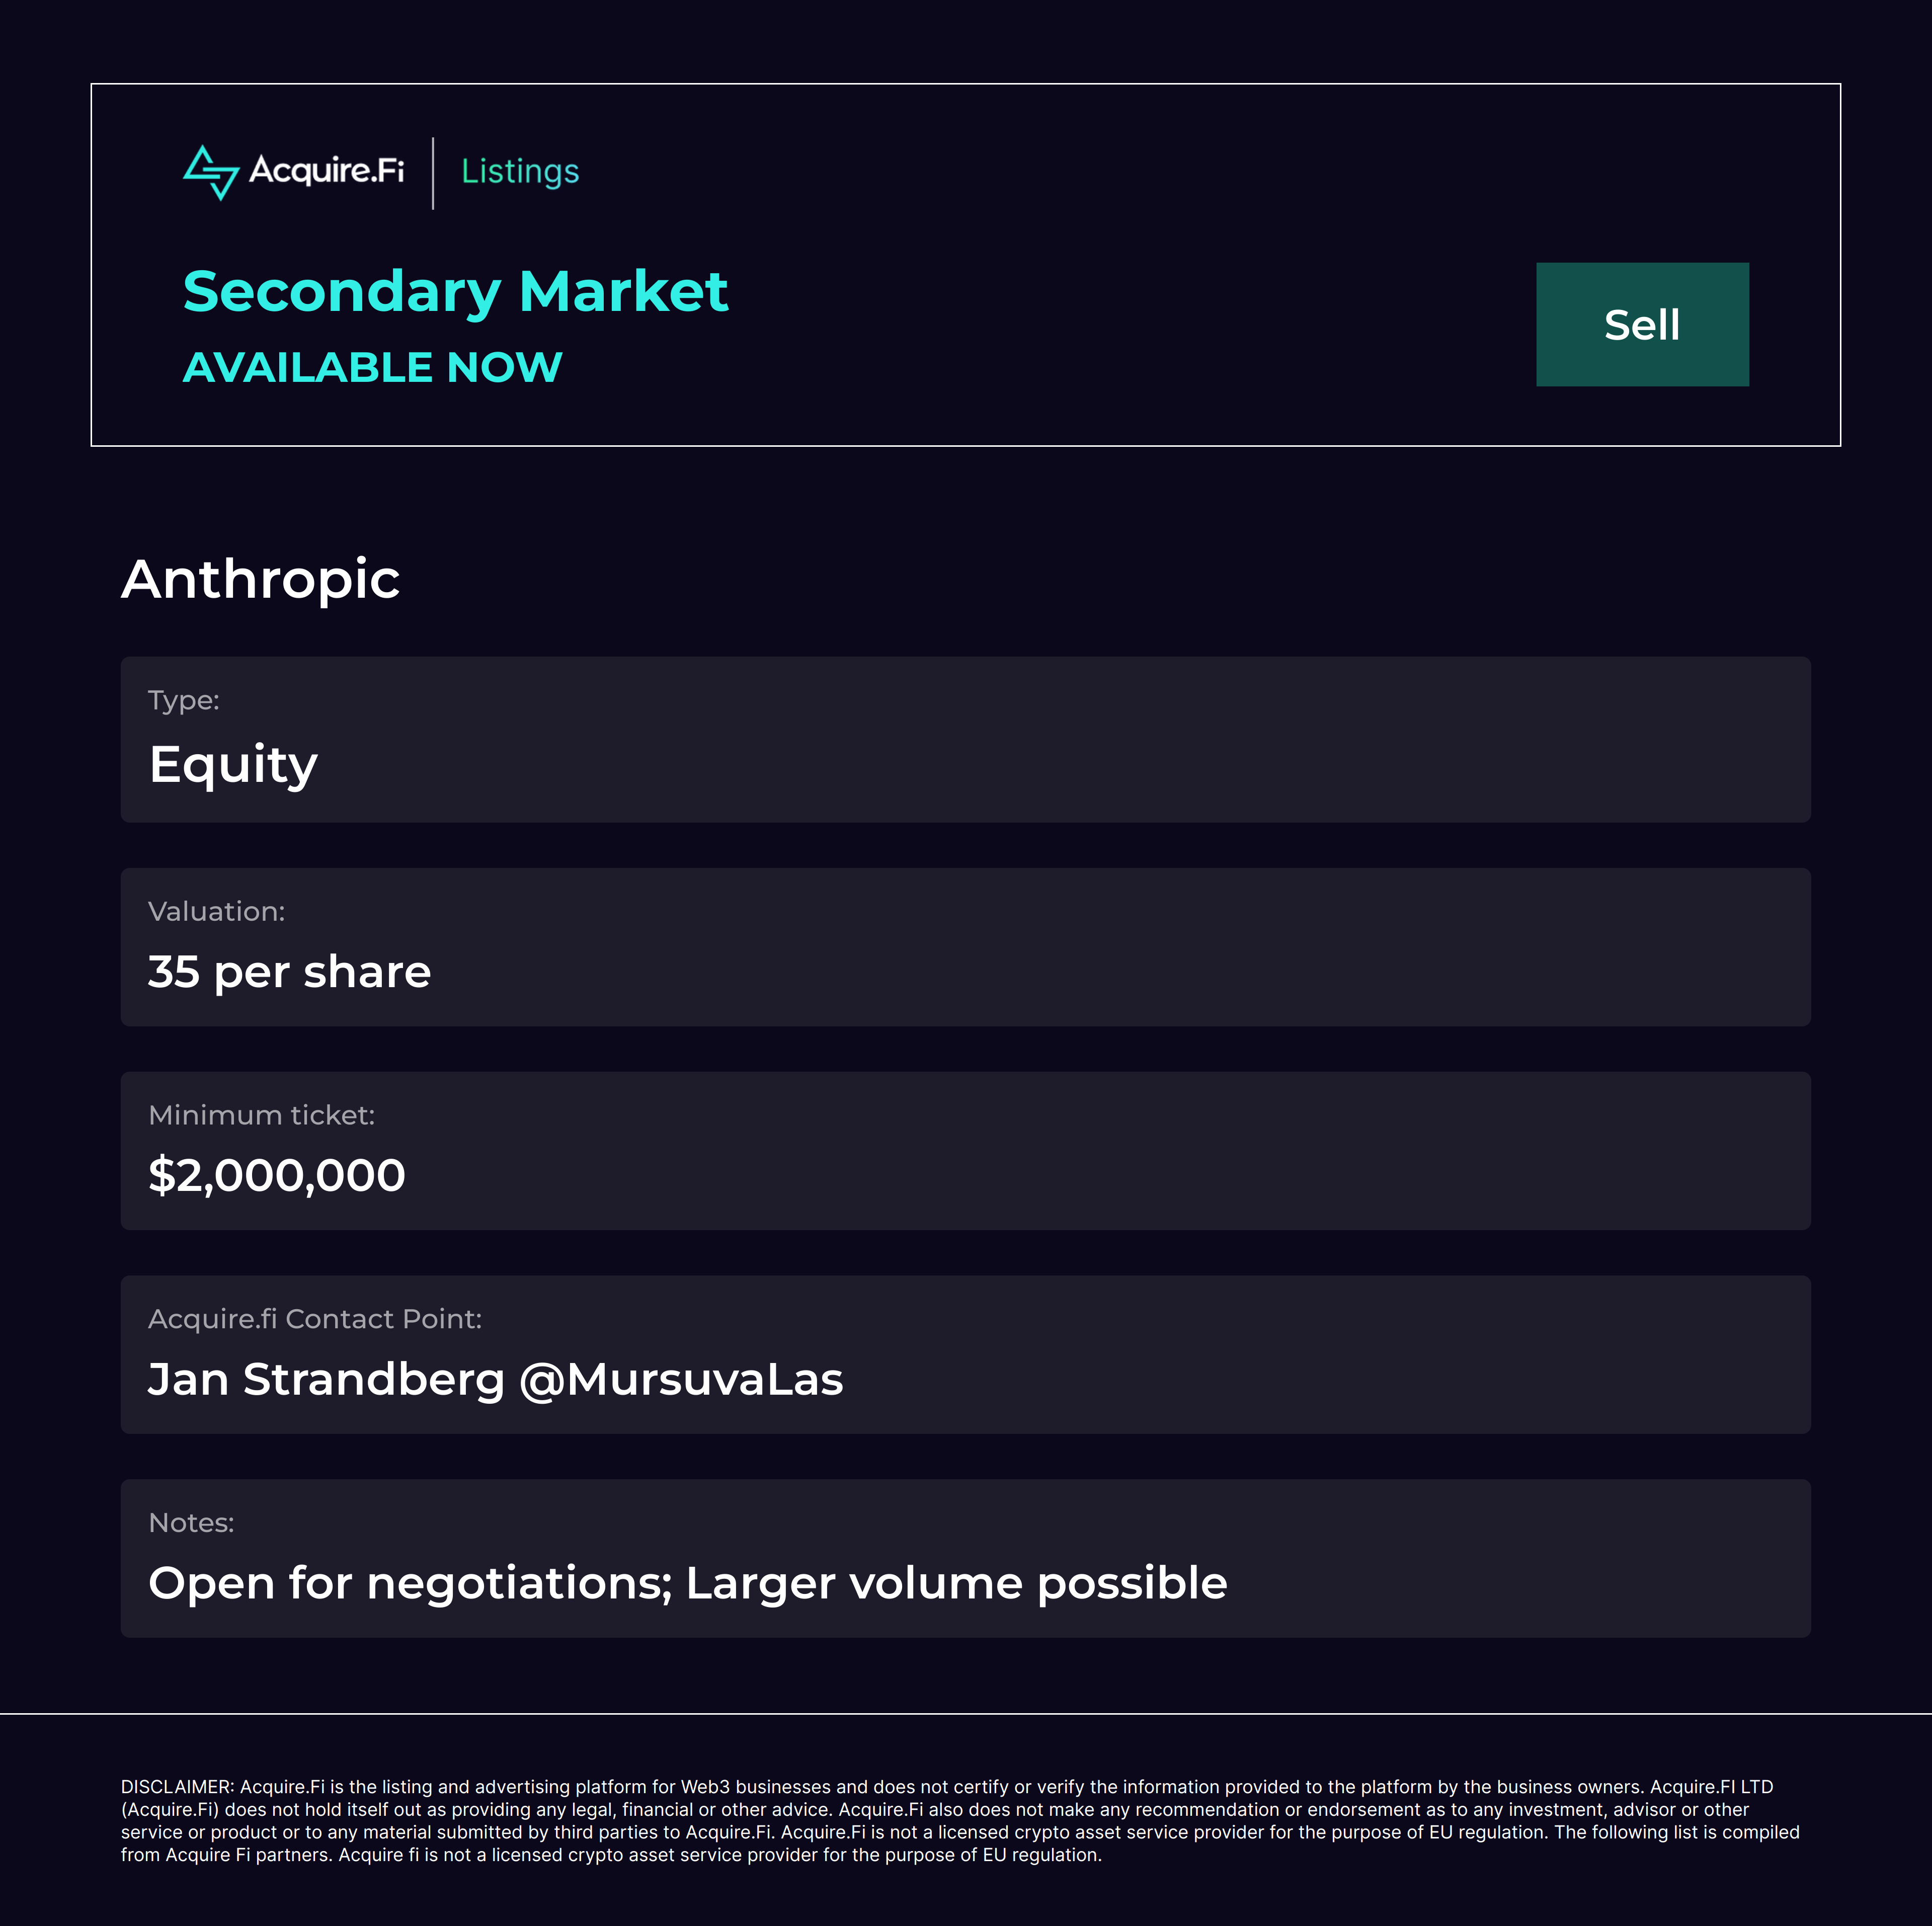Viewport: 1932px width, 1926px height.
Task: Click the Anthropic listing title
Action: [260, 579]
